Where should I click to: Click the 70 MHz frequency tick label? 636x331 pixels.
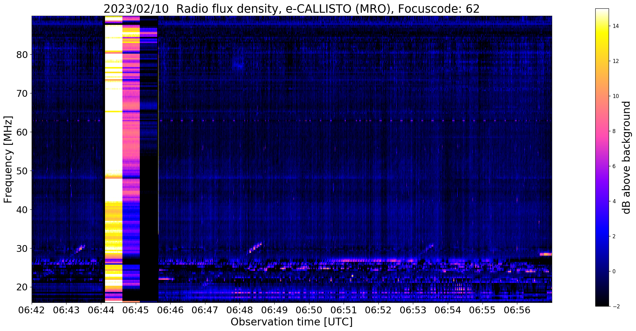(x=22, y=94)
